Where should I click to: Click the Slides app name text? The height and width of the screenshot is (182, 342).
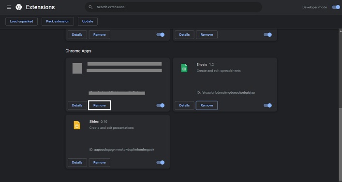(94, 122)
